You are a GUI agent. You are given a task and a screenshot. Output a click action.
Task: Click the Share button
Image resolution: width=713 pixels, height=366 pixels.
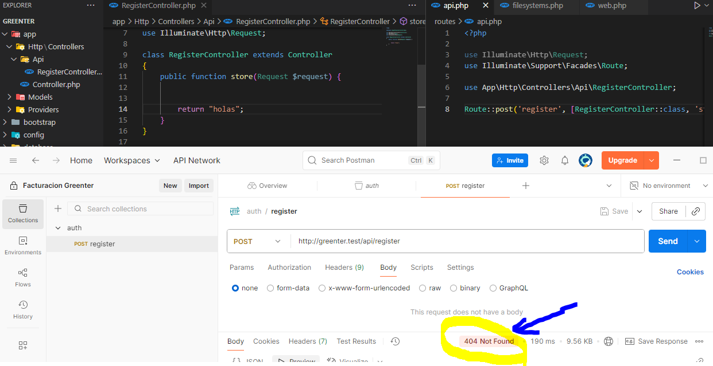pos(668,211)
